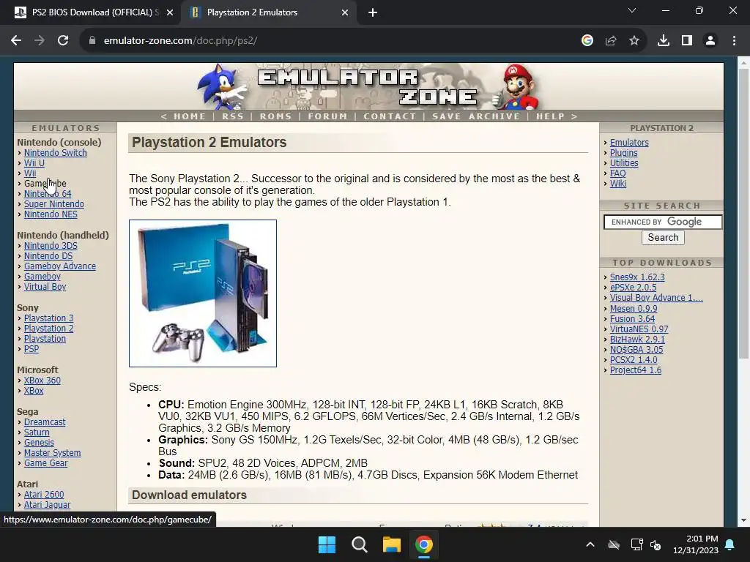Open Project64 1.6 download link
The width and height of the screenshot is (750, 562).
[x=636, y=370]
